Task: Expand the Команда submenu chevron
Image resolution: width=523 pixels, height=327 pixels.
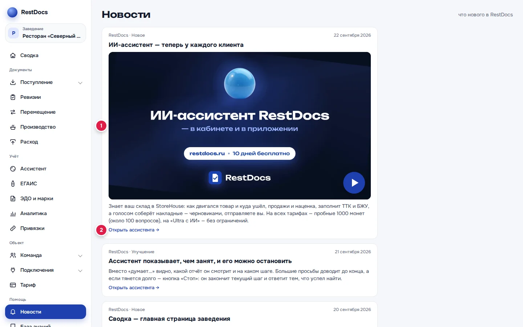Action: tap(80, 256)
